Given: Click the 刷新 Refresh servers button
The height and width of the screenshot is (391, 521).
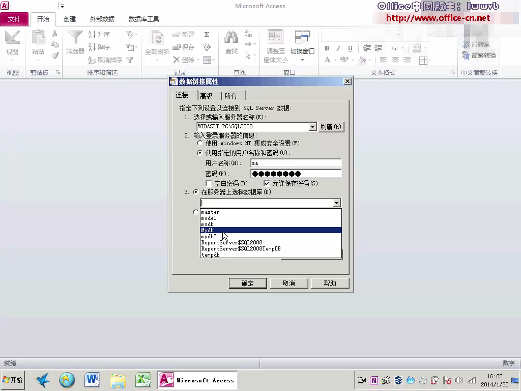Looking at the screenshot, I should click(x=331, y=127).
